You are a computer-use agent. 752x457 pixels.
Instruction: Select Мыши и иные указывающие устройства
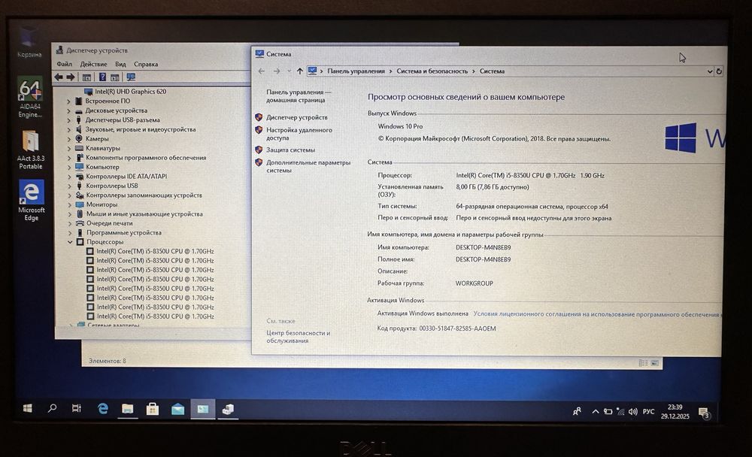(x=144, y=214)
